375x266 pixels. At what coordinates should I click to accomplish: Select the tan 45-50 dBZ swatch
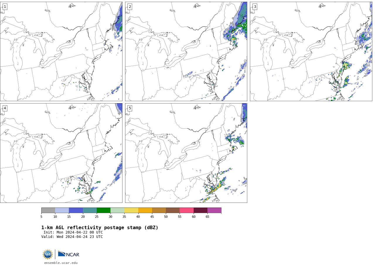coord(159,210)
